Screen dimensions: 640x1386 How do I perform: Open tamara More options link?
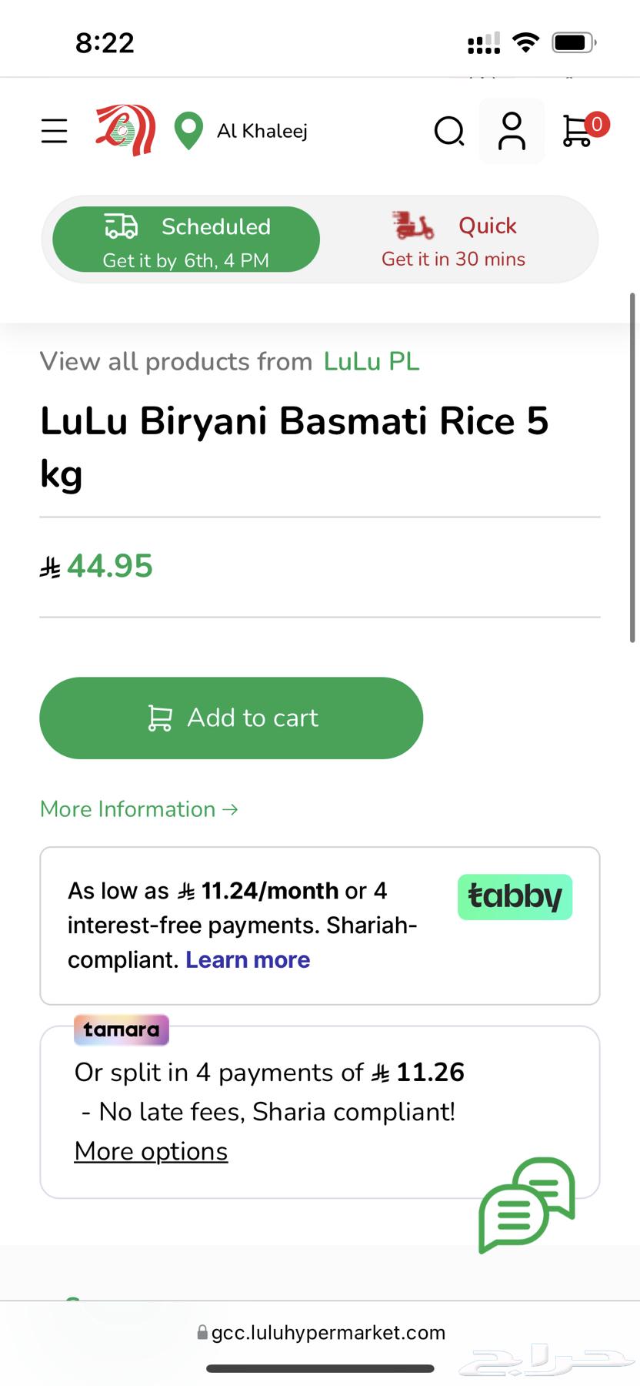pyautogui.click(x=151, y=1151)
